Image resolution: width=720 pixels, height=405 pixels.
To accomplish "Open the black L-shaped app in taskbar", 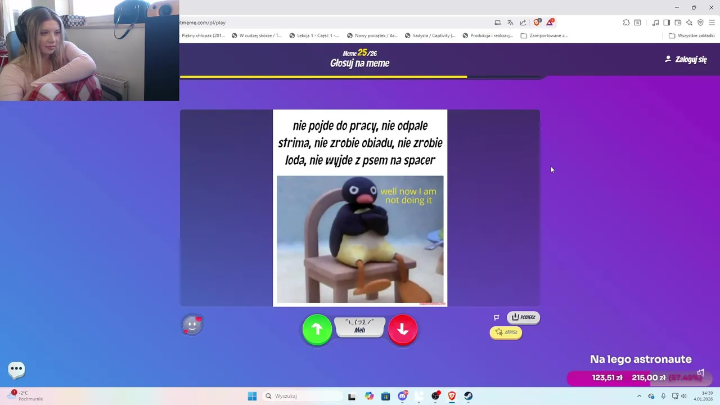I will coord(352,396).
